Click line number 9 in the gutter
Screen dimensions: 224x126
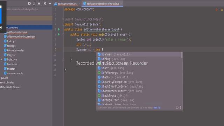[55, 50]
